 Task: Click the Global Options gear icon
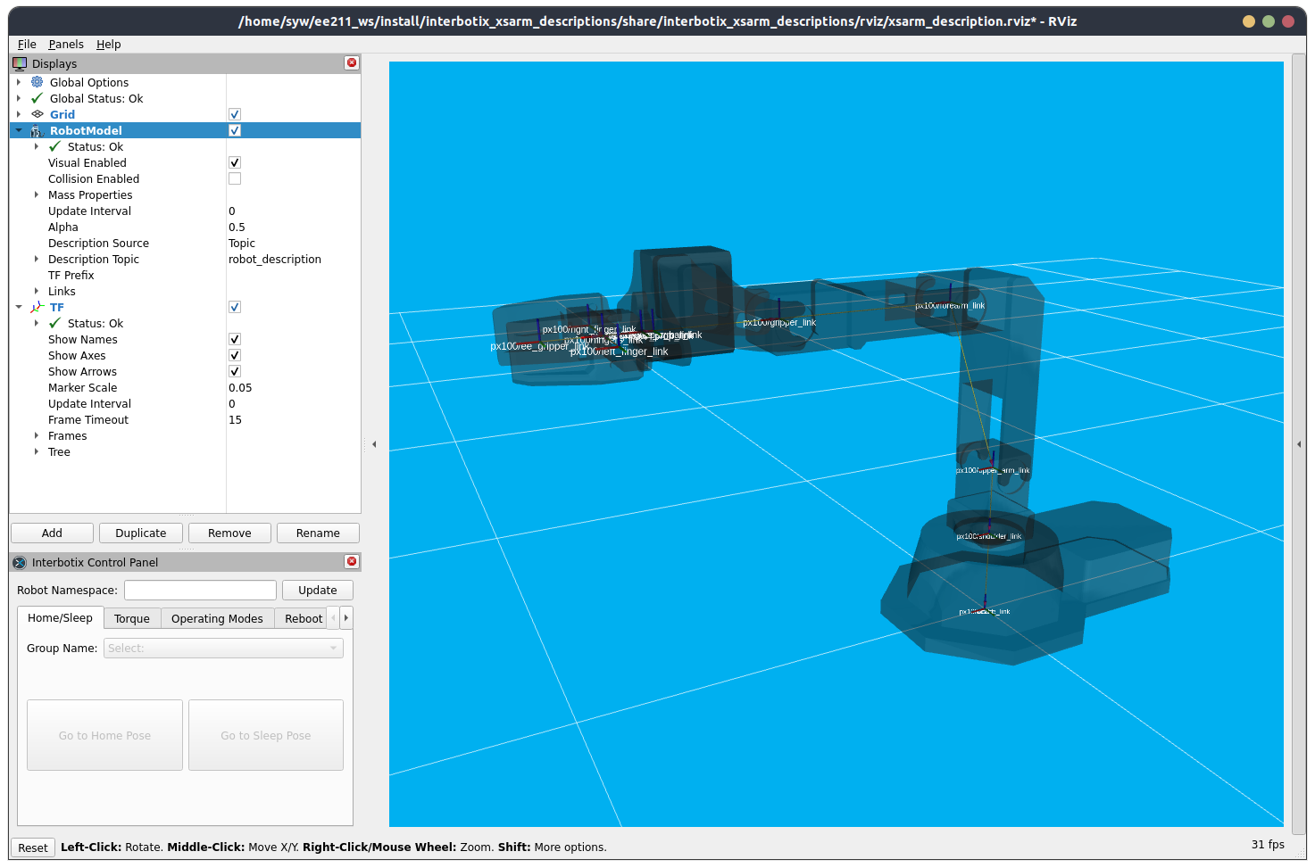[37, 82]
